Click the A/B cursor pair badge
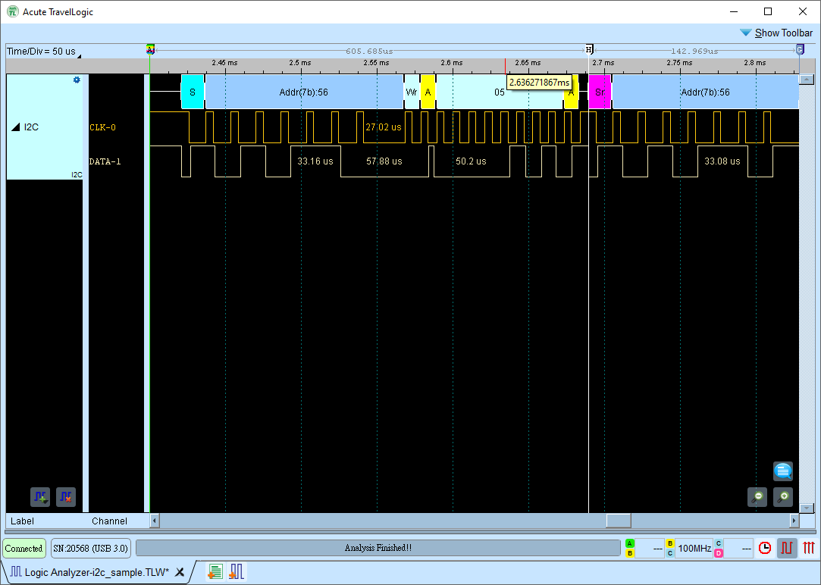 click(x=630, y=549)
